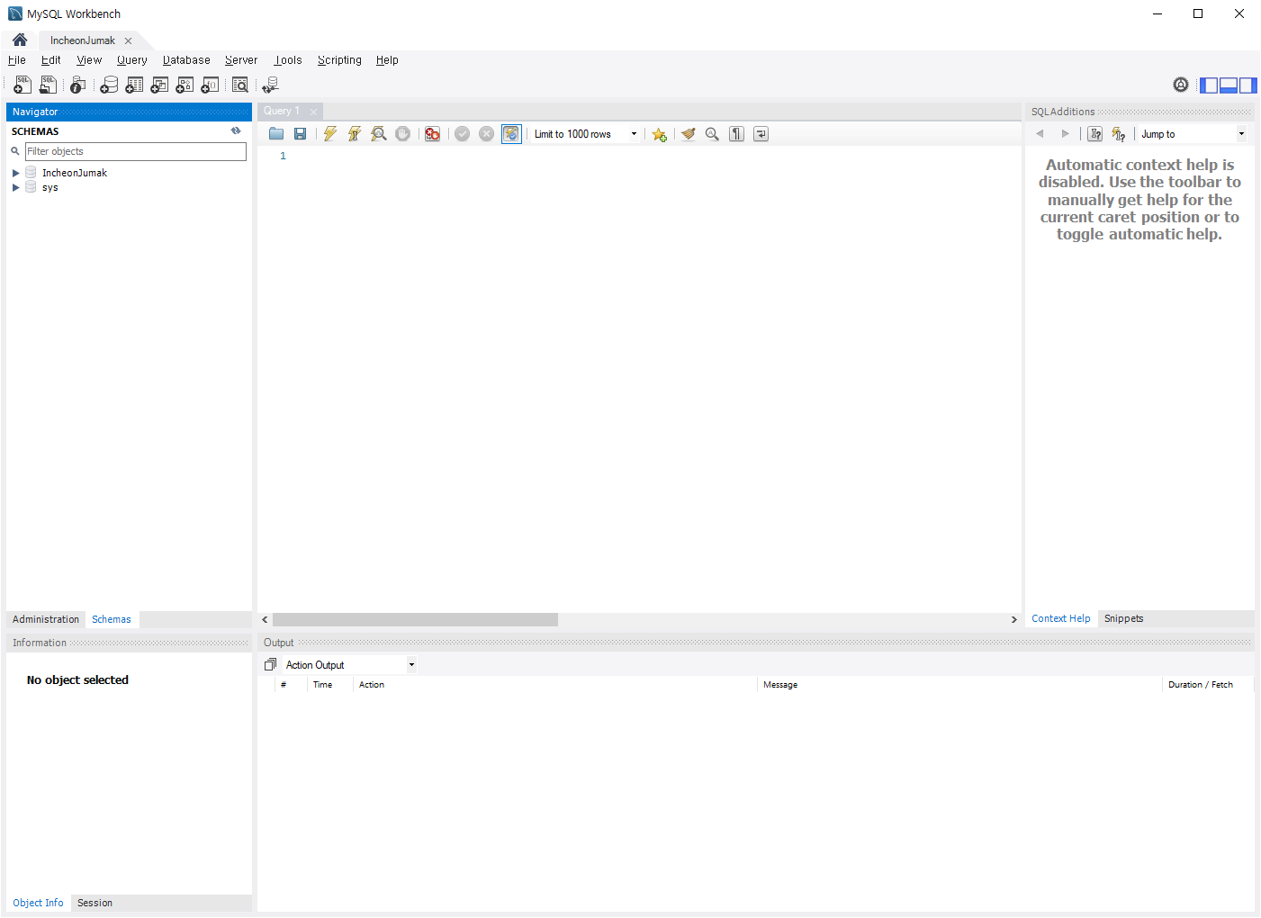1261x918 pixels.
Task: Toggle display of invisible characters
Action: click(736, 134)
